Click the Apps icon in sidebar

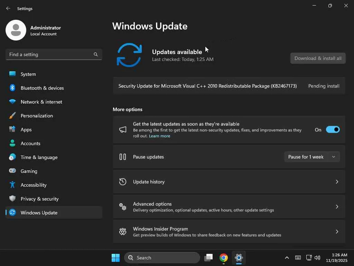(x=12, y=130)
